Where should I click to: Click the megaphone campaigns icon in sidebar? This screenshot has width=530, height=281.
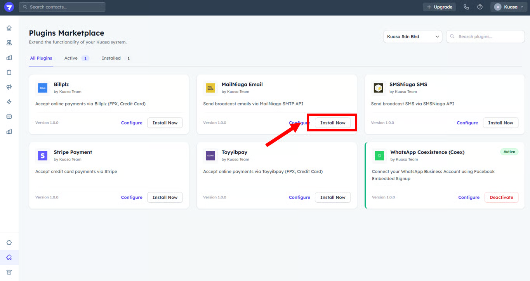click(x=9, y=87)
